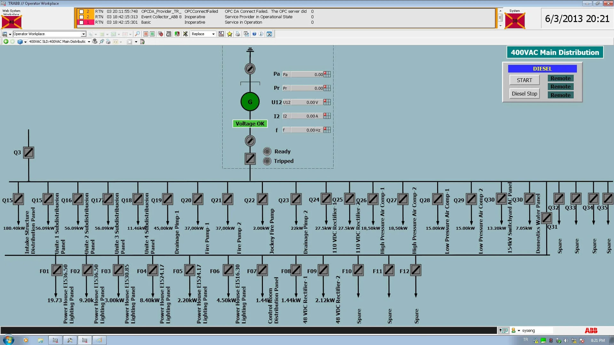Click the yellow star favorites icon

click(230, 34)
